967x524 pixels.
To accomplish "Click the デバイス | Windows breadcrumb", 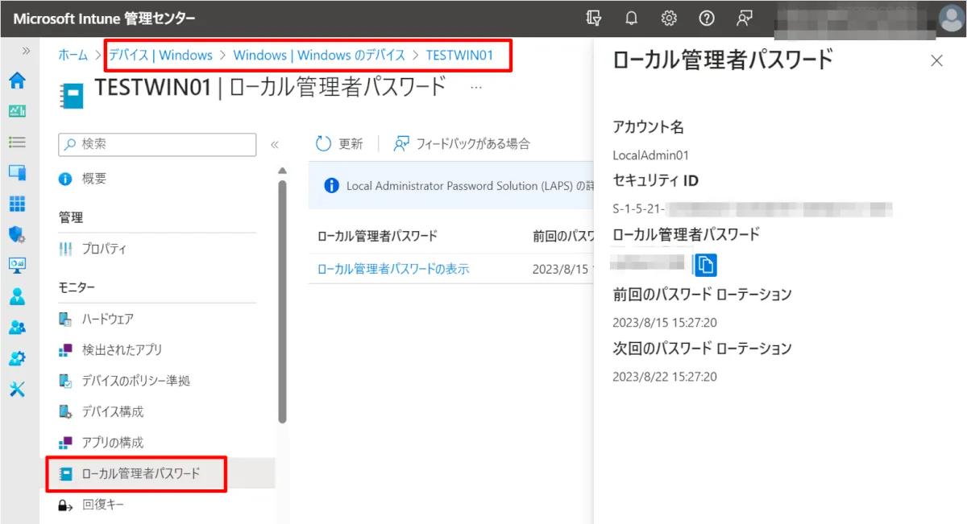I will pyautogui.click(x=160, y=56).
